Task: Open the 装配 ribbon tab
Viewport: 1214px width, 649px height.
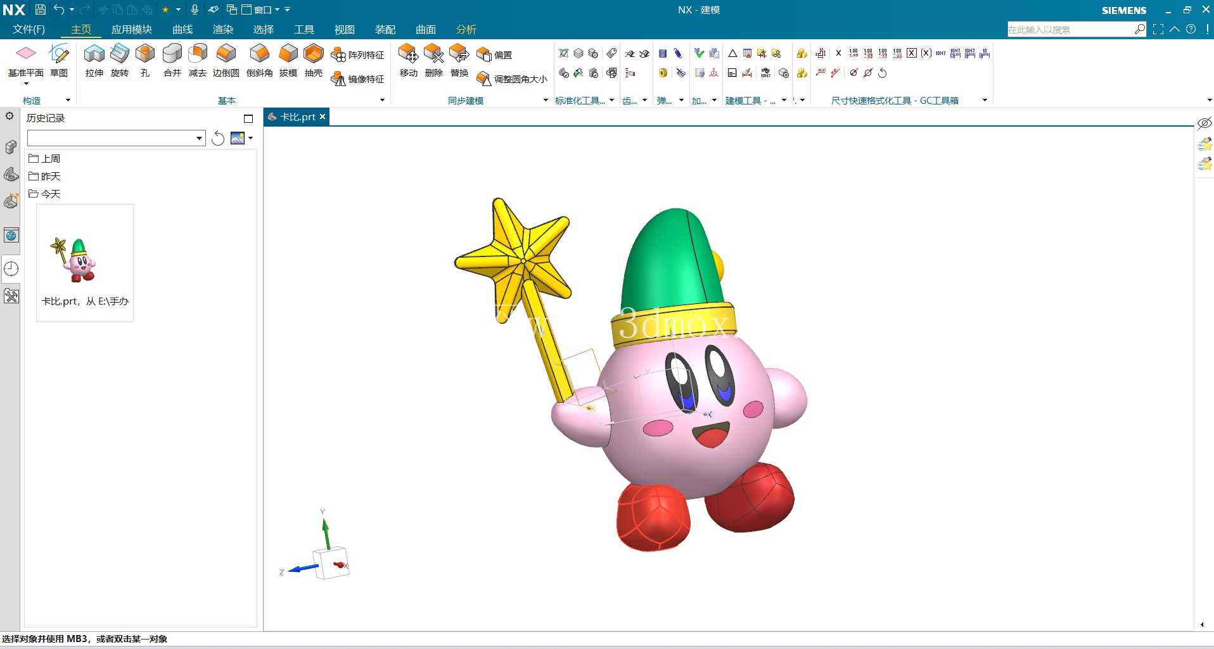Action: [385, 29]
